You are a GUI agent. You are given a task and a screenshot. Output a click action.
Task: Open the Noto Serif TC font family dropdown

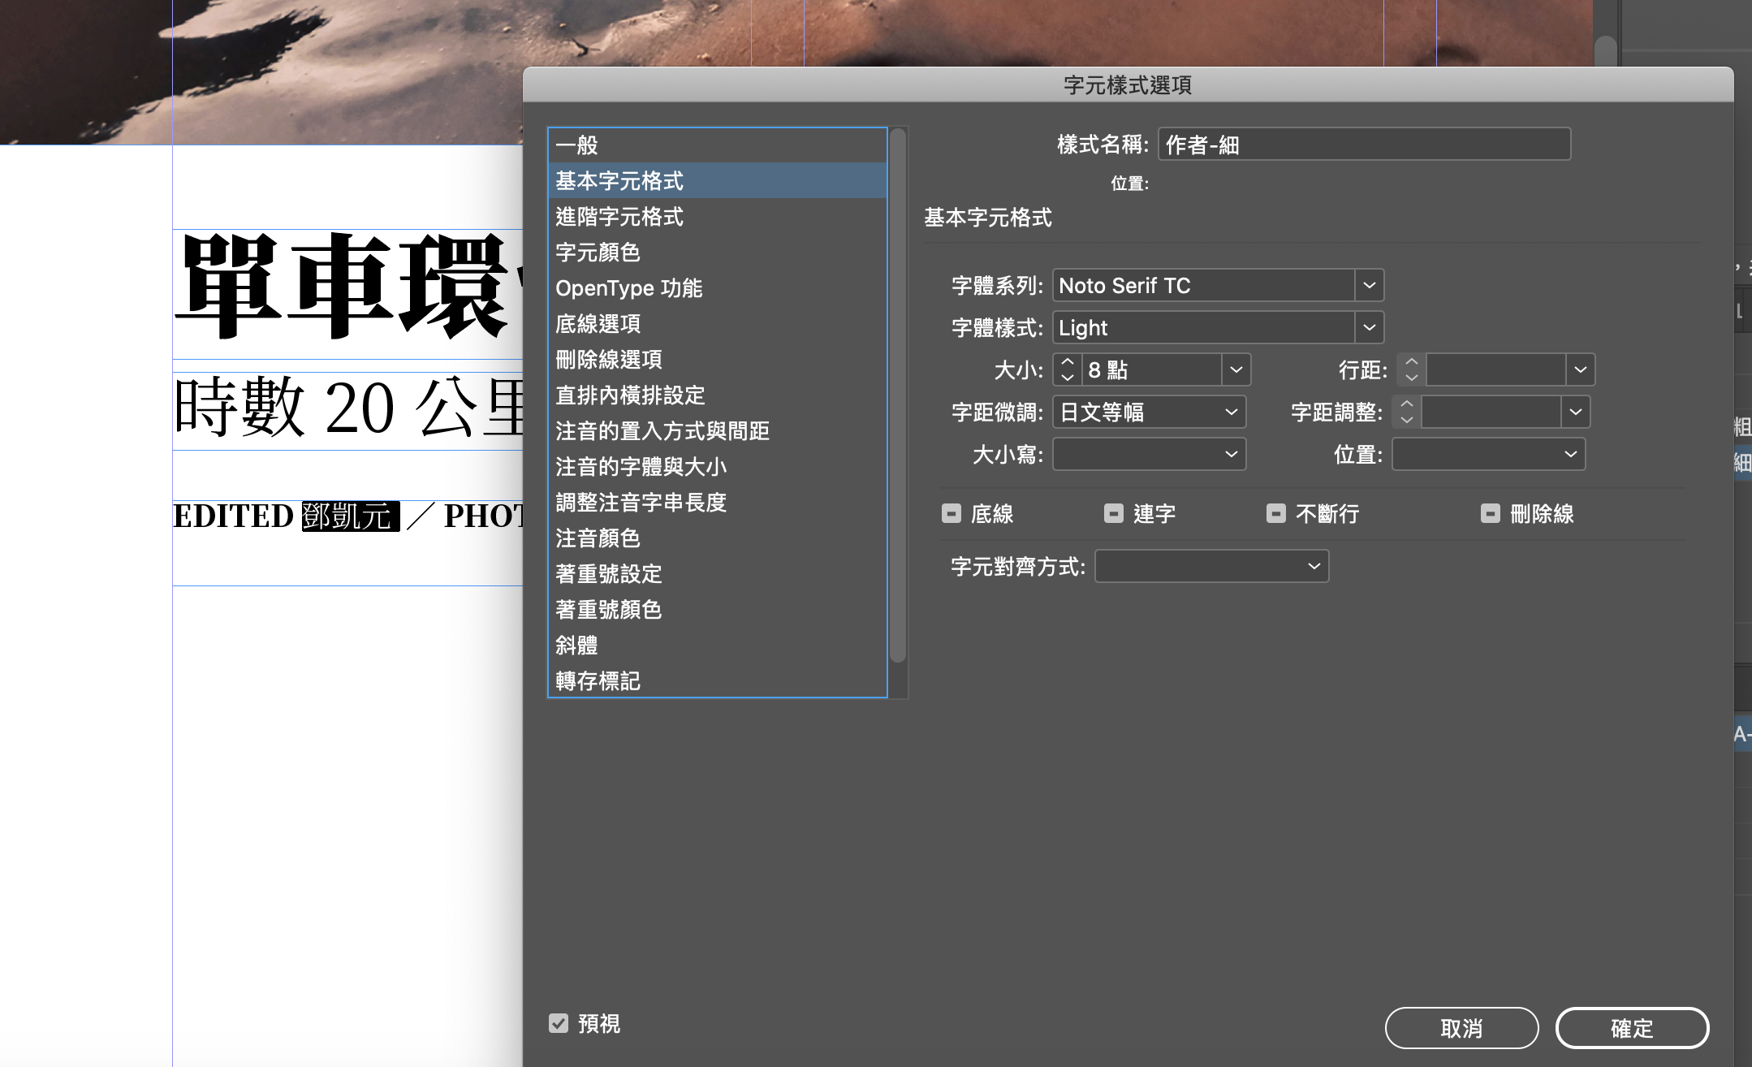click(1369, 285)
